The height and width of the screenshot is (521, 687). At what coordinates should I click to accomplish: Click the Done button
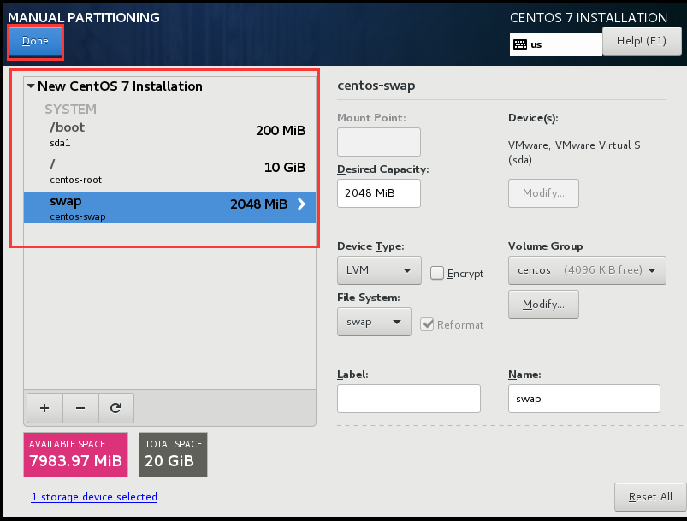[x=35, y=41]
